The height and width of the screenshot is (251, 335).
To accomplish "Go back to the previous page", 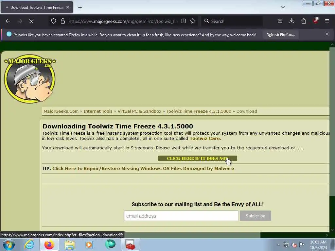I will (x=8, y=21).
